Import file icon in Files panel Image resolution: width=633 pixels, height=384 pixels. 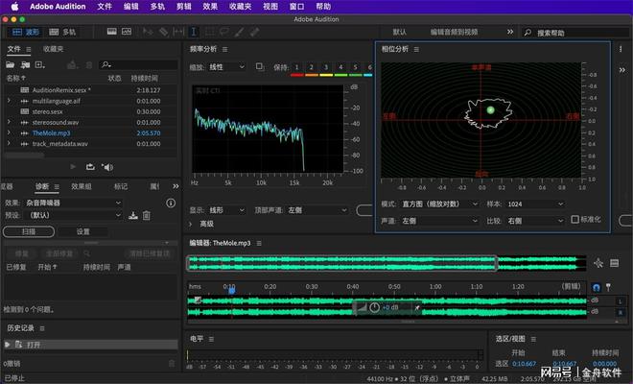[x=25, y=64]
